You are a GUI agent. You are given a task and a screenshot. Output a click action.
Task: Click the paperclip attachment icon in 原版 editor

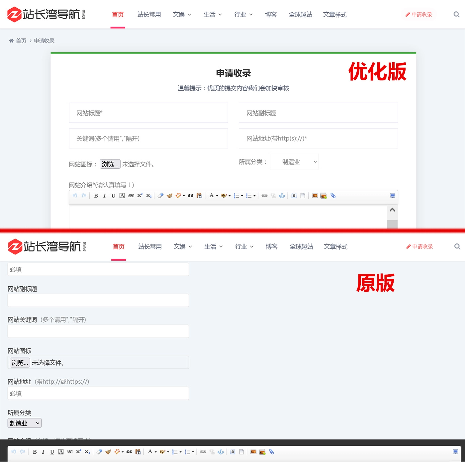click(271, 452)
